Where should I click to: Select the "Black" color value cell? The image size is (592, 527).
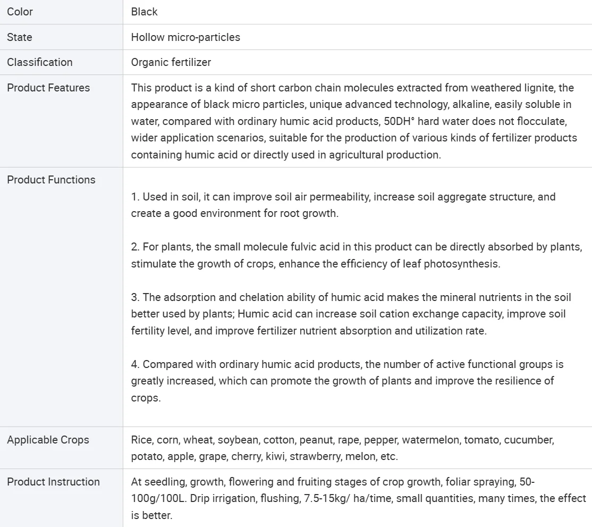(x=145, y=12)
